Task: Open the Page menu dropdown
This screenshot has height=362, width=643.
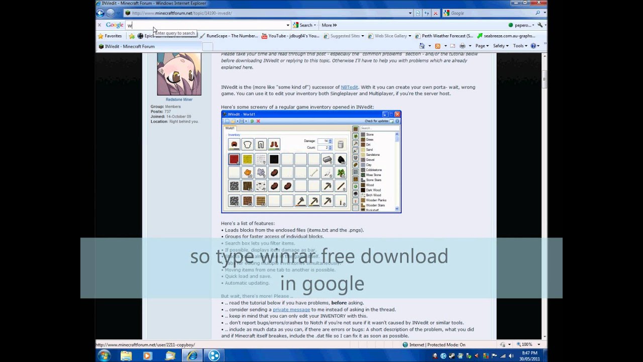Action: pyautogui.click(x=482, y=46)
